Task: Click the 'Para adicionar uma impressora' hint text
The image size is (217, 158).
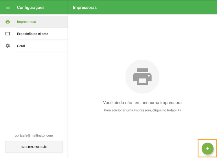Action: (x=142, y=110)
